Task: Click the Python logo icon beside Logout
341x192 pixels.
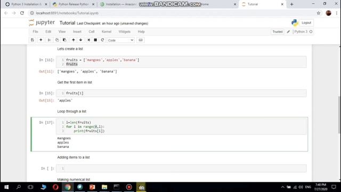Action: (x=295, y=22)
